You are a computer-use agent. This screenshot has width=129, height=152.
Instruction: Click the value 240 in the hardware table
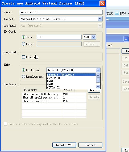tap(65, 94)
